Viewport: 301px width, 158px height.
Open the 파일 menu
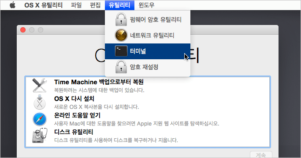76,5
